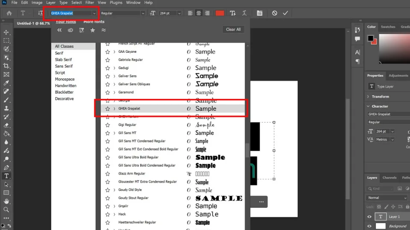Viewport: 410px width, 230px height.
Task: Favorite the Gadugi font star
Action: 108,68
